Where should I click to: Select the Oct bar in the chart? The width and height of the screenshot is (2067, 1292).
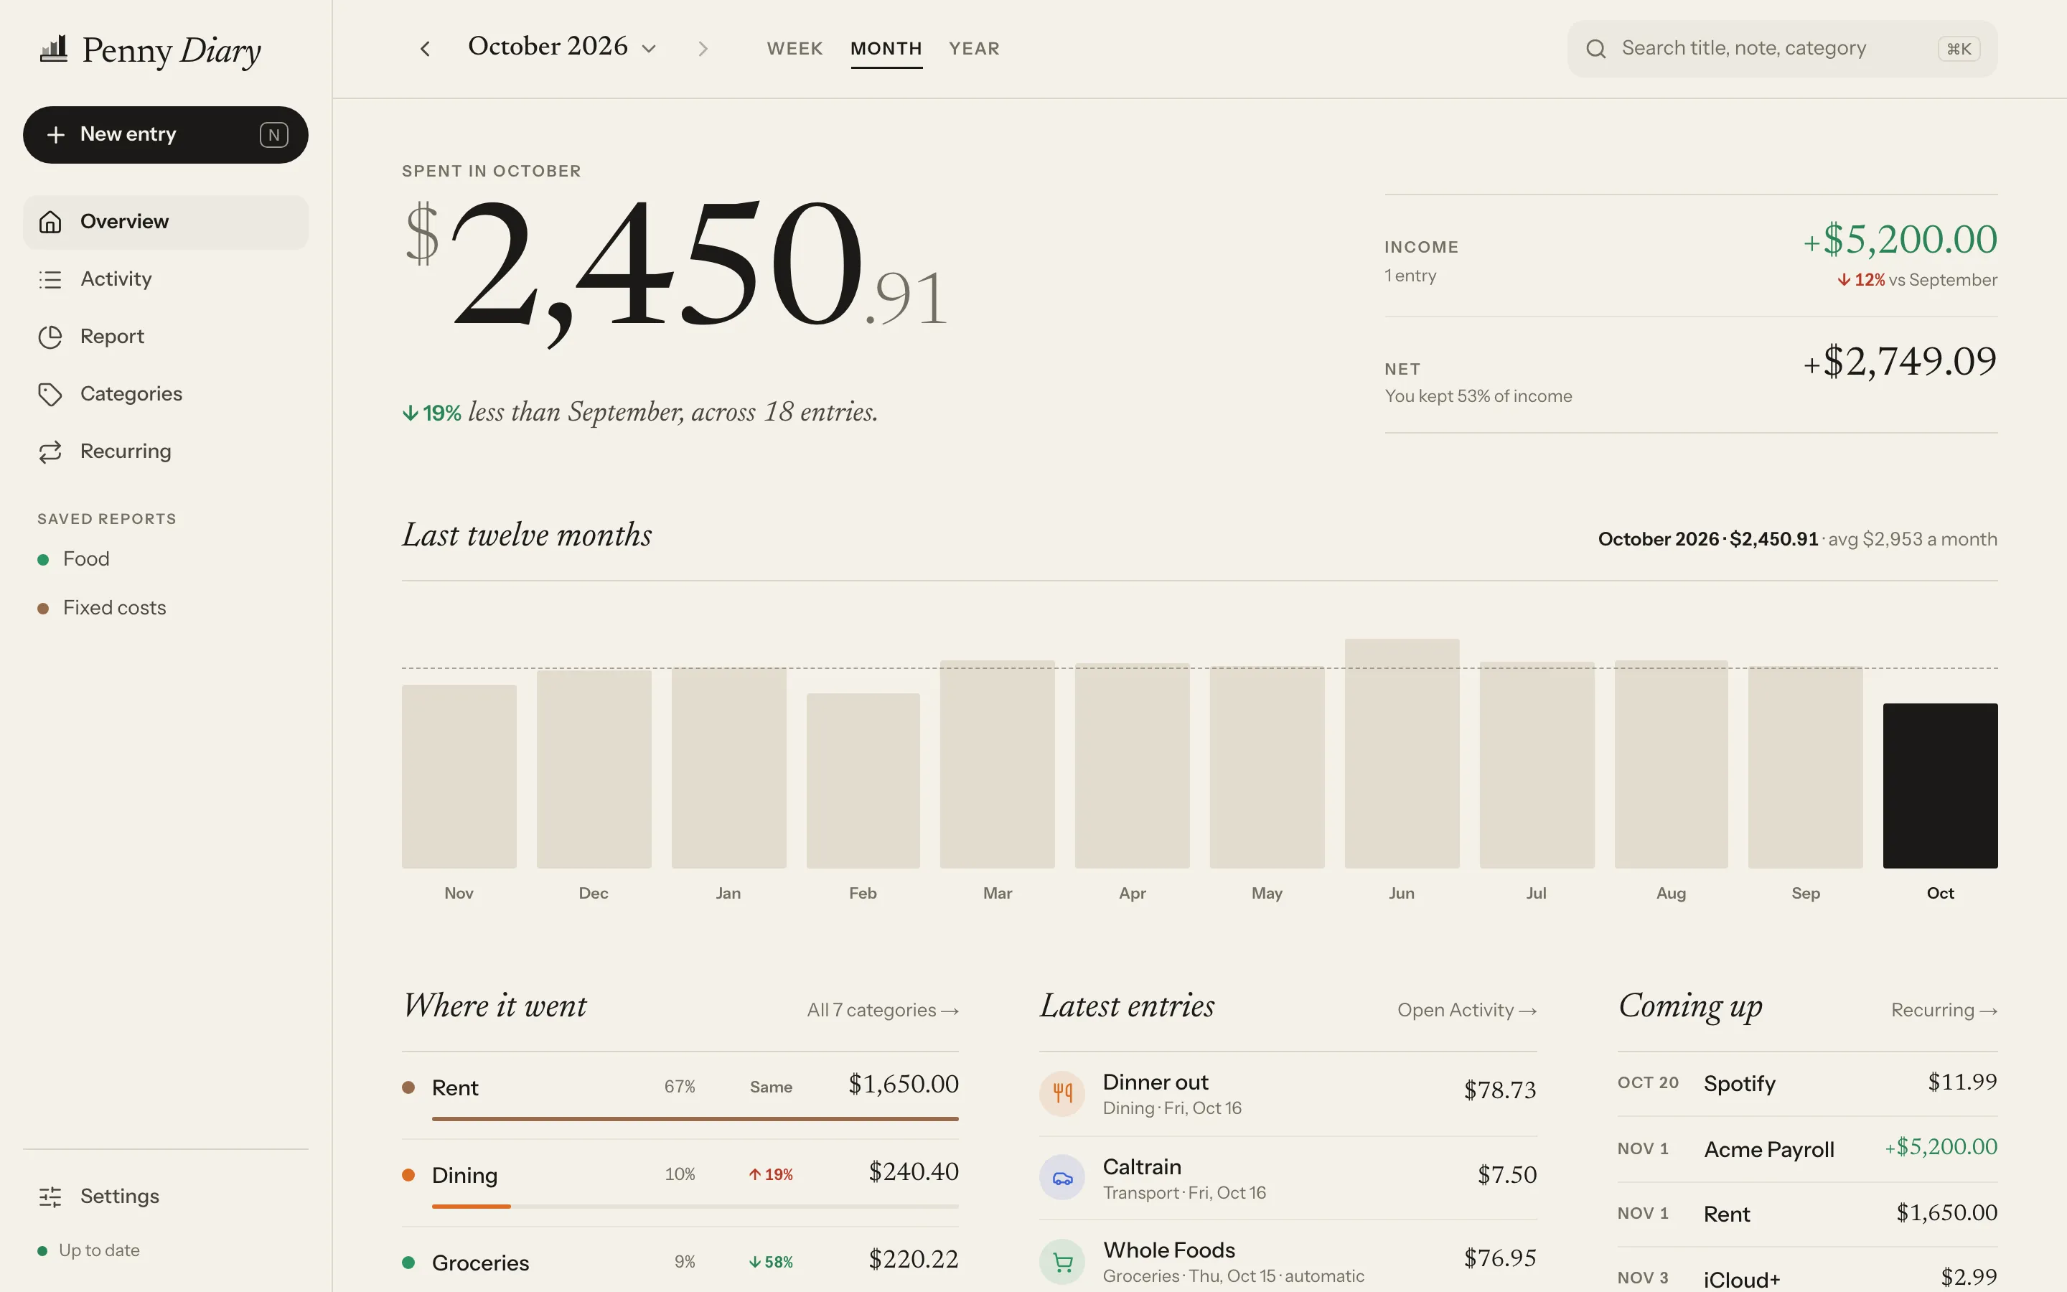1940,786
